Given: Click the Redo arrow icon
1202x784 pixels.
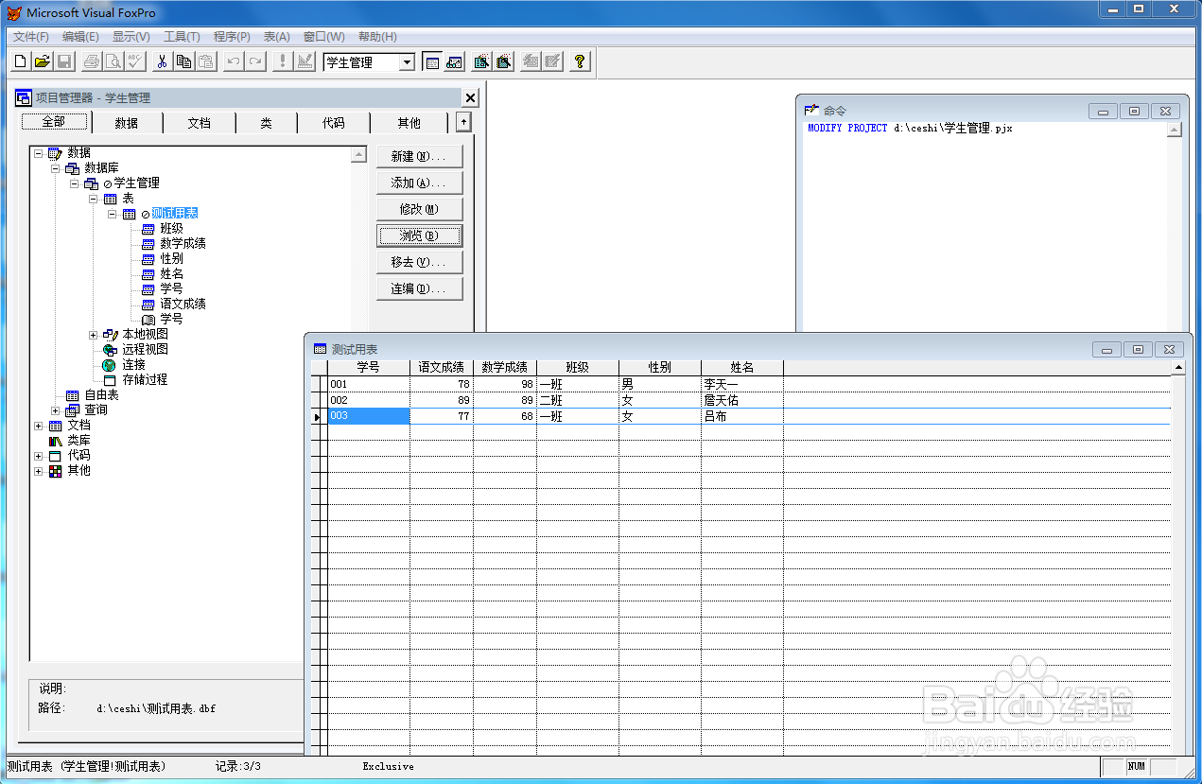Looking at the screenshot, I should [254, 62].
